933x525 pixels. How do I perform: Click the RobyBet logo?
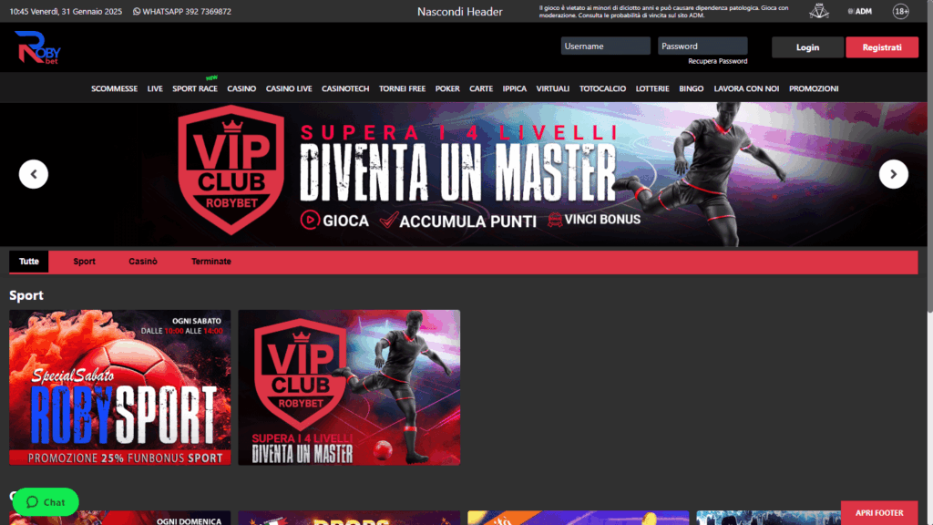(x=37, y=47)
